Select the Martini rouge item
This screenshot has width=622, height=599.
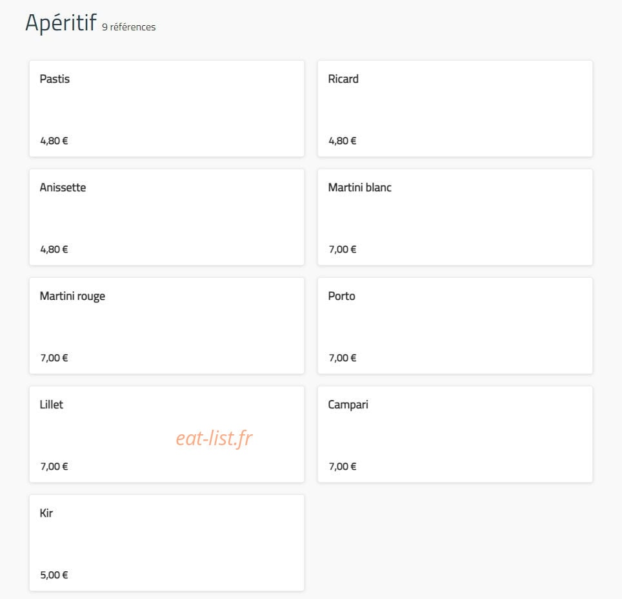click(x=166, y=326)
